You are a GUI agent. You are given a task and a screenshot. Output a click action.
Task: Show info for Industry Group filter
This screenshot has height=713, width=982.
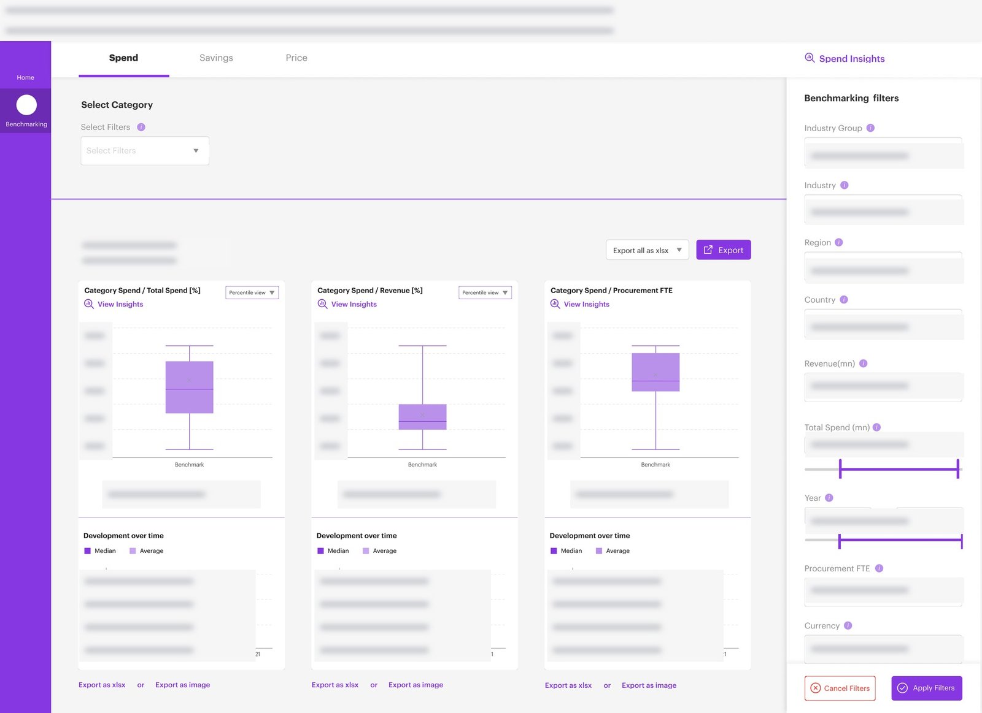tap(870, 128)
